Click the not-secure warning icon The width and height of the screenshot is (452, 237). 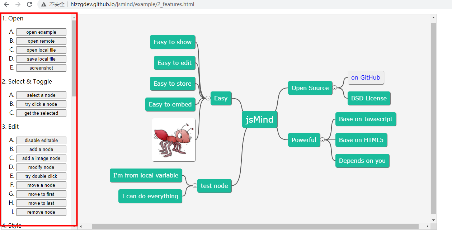(43, 5)
